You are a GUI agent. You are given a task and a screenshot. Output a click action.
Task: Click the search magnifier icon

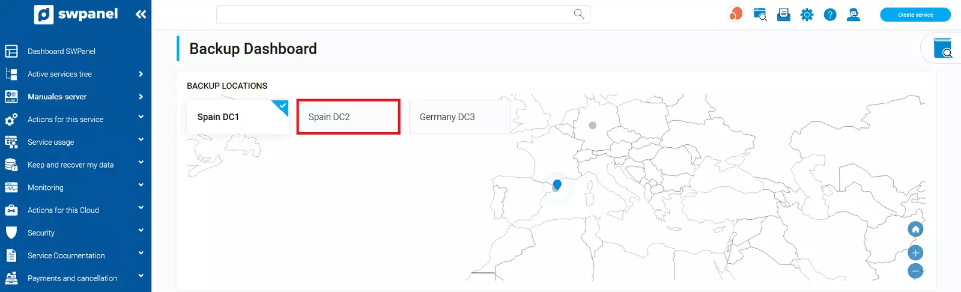point(578,14)
